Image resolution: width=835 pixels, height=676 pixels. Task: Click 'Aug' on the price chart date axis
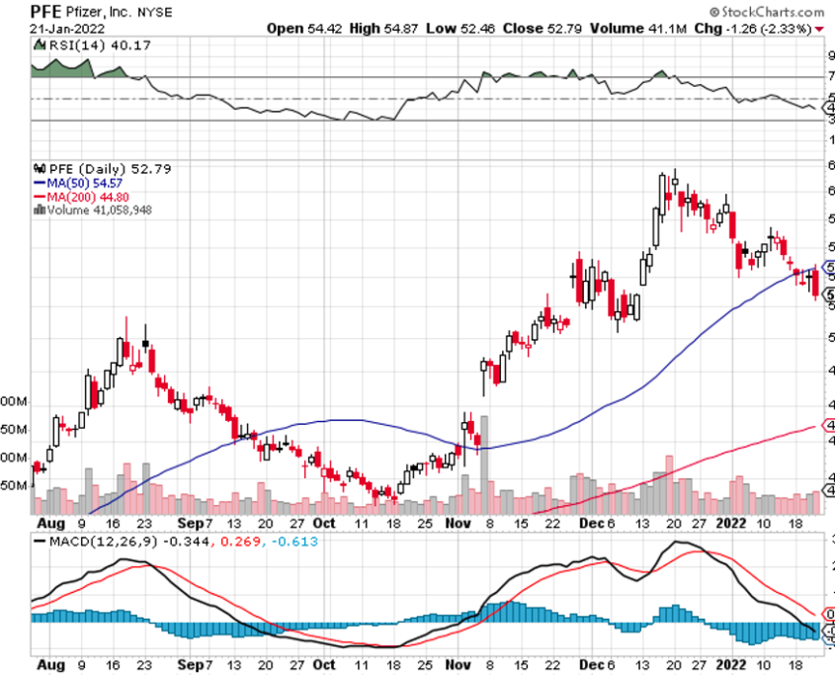50,524
